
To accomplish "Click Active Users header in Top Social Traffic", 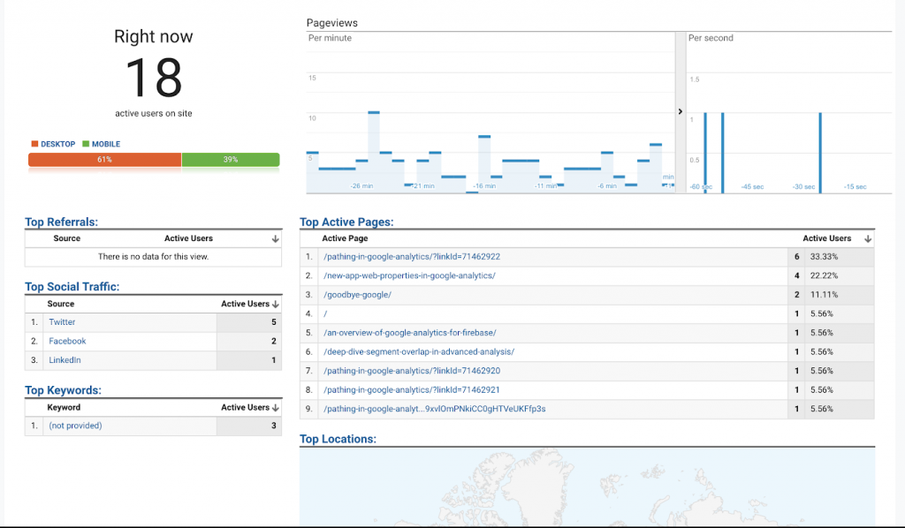I will (246, 304).
